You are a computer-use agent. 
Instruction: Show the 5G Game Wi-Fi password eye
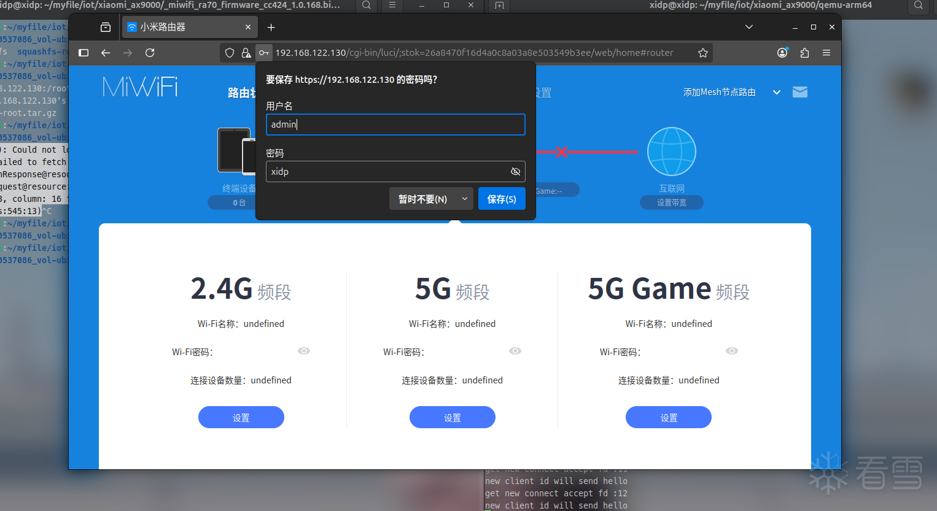[x=732, y=351]
